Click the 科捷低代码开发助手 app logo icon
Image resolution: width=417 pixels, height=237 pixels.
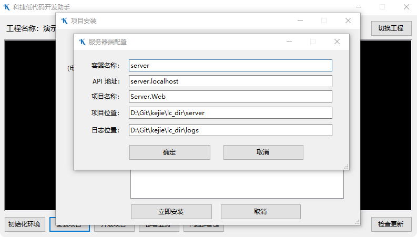[x=7, y=7]
